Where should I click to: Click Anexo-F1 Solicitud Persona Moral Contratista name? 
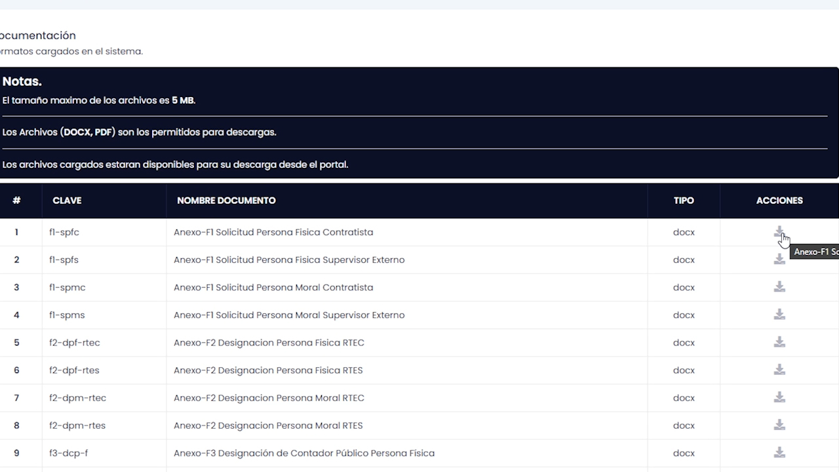(273, 287)
